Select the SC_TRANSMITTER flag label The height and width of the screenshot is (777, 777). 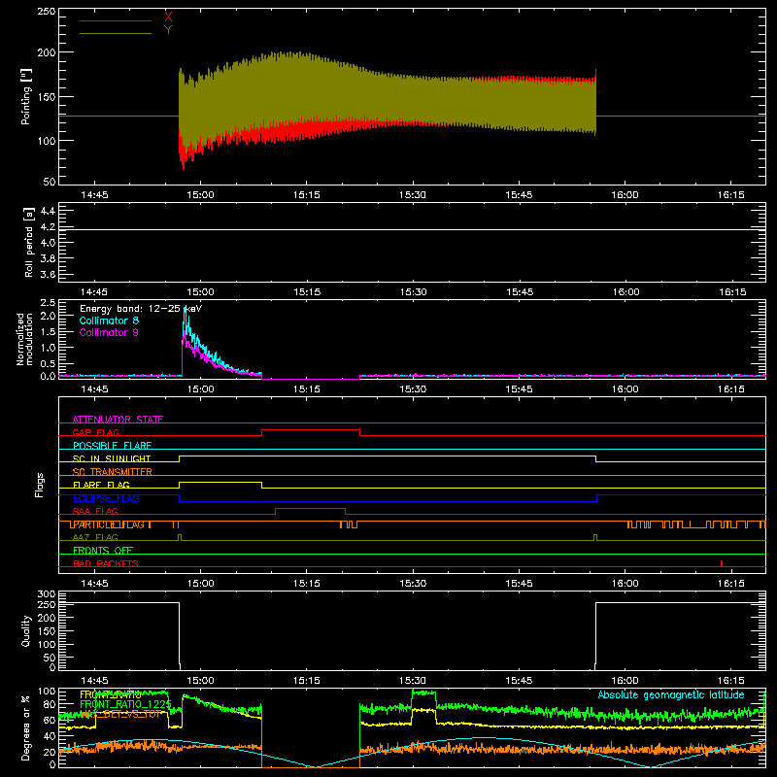113,471
